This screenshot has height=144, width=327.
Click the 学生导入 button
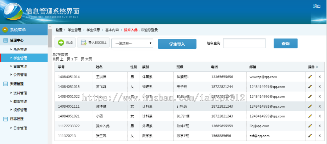177,44
